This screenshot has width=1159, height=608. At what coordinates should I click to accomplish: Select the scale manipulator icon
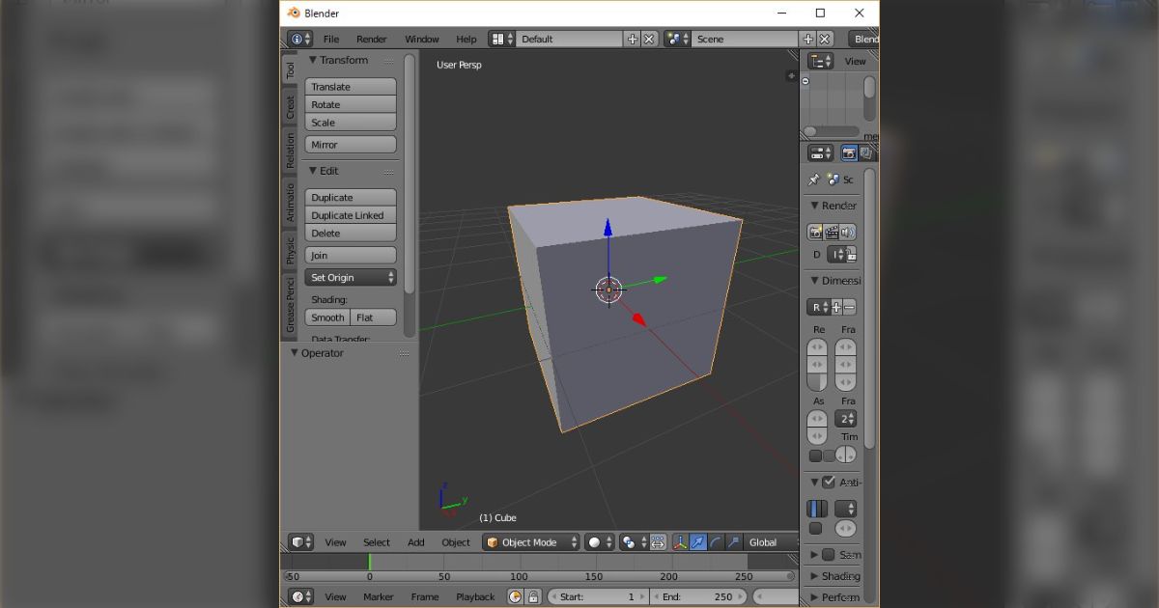click(x=733, y=541)
